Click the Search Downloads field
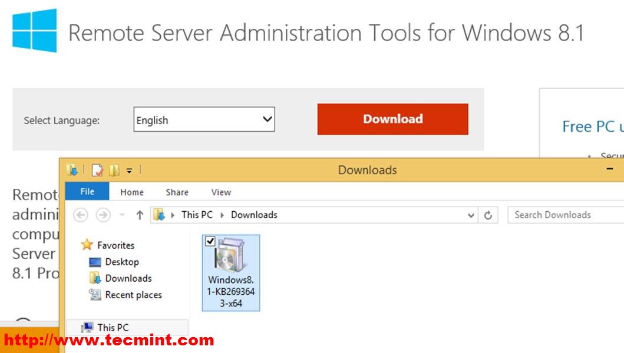 [x=565, y=215]
